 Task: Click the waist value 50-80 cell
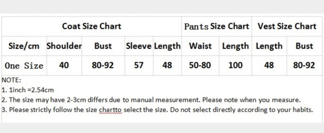click(x=200, y=65)
